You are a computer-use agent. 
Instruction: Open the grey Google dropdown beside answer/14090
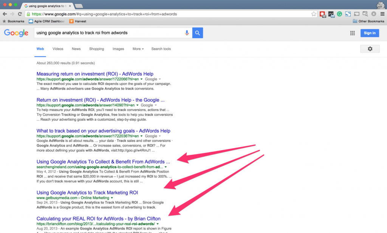(149, 105)
